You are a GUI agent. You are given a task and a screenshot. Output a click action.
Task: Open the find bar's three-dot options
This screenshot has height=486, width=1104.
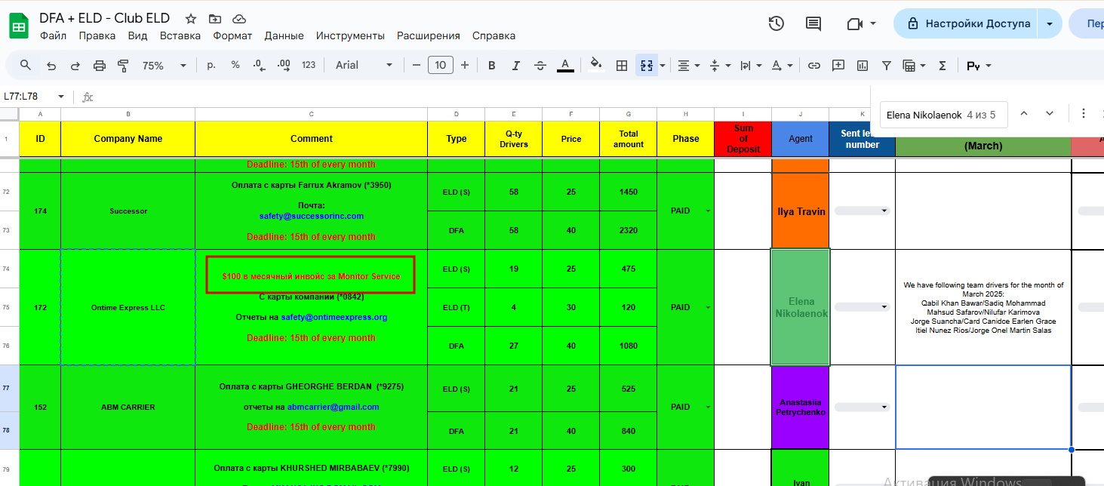click(1084, 113)
